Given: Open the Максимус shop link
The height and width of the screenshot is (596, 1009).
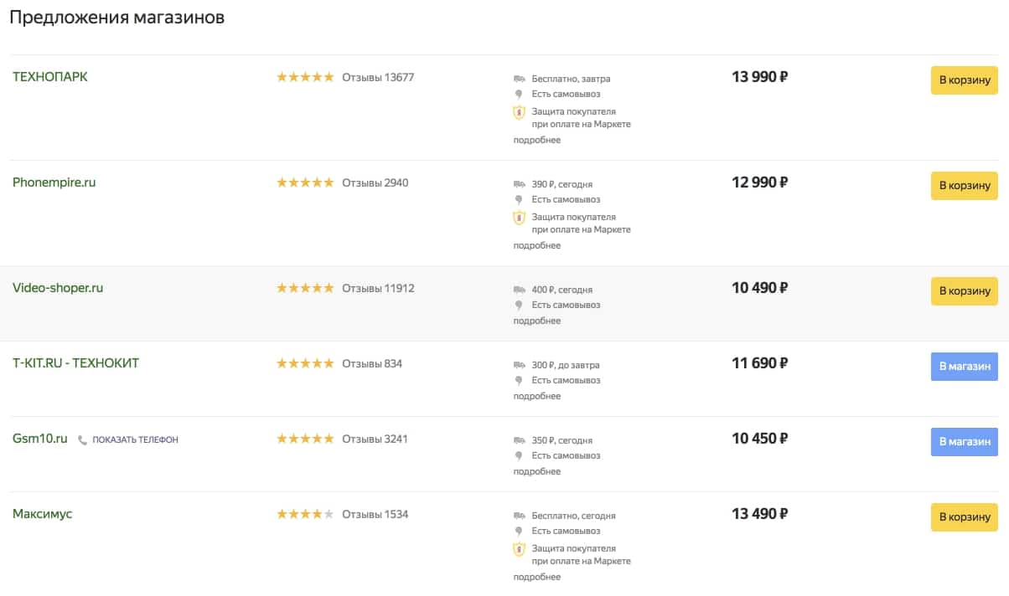Looking at the screenshot, I should click(x=43, y=514).
